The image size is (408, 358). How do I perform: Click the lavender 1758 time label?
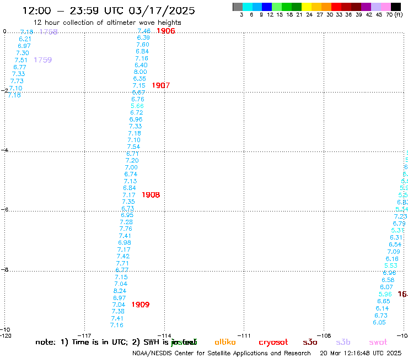49,32
